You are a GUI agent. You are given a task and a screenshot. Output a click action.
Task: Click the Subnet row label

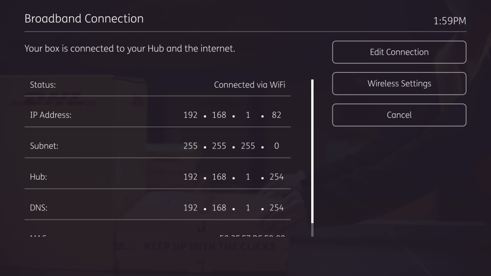[x=44, y=146]
